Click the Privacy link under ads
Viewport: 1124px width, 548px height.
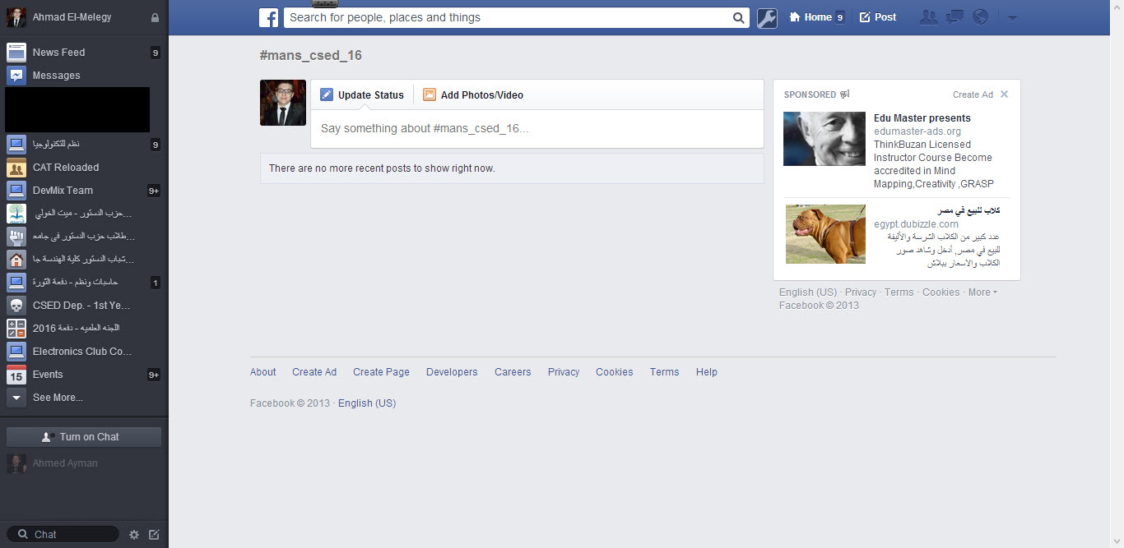point(861,292)
